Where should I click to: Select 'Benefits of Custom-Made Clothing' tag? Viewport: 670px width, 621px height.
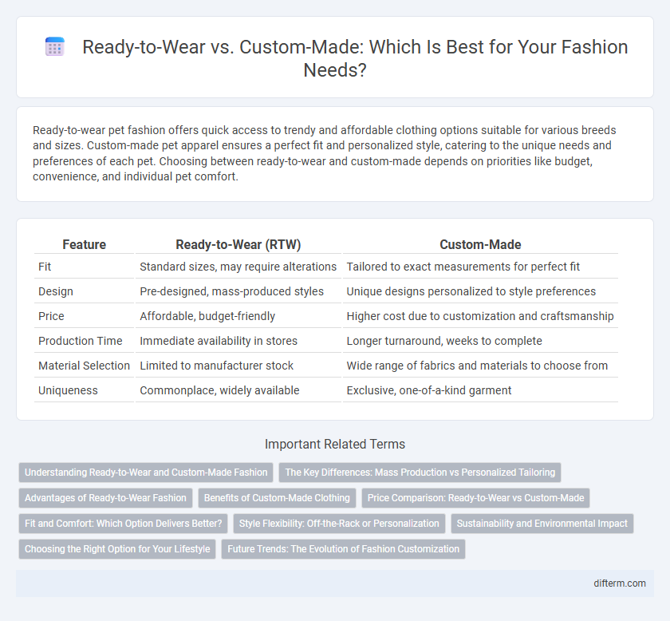[277, 498]
